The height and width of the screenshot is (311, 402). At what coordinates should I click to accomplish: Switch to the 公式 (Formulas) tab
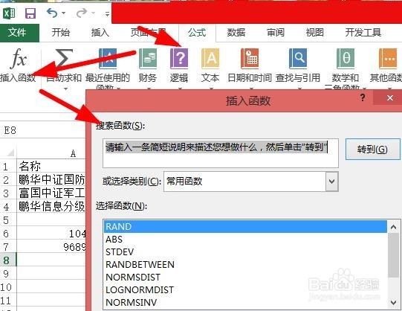[x=197, y=33]
